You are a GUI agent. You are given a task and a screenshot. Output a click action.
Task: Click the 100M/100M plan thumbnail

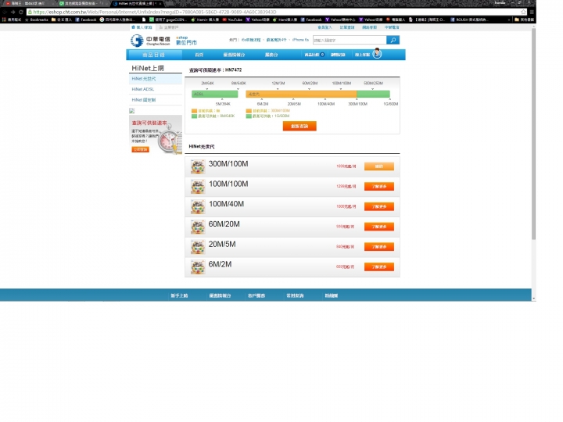[198, 187]
